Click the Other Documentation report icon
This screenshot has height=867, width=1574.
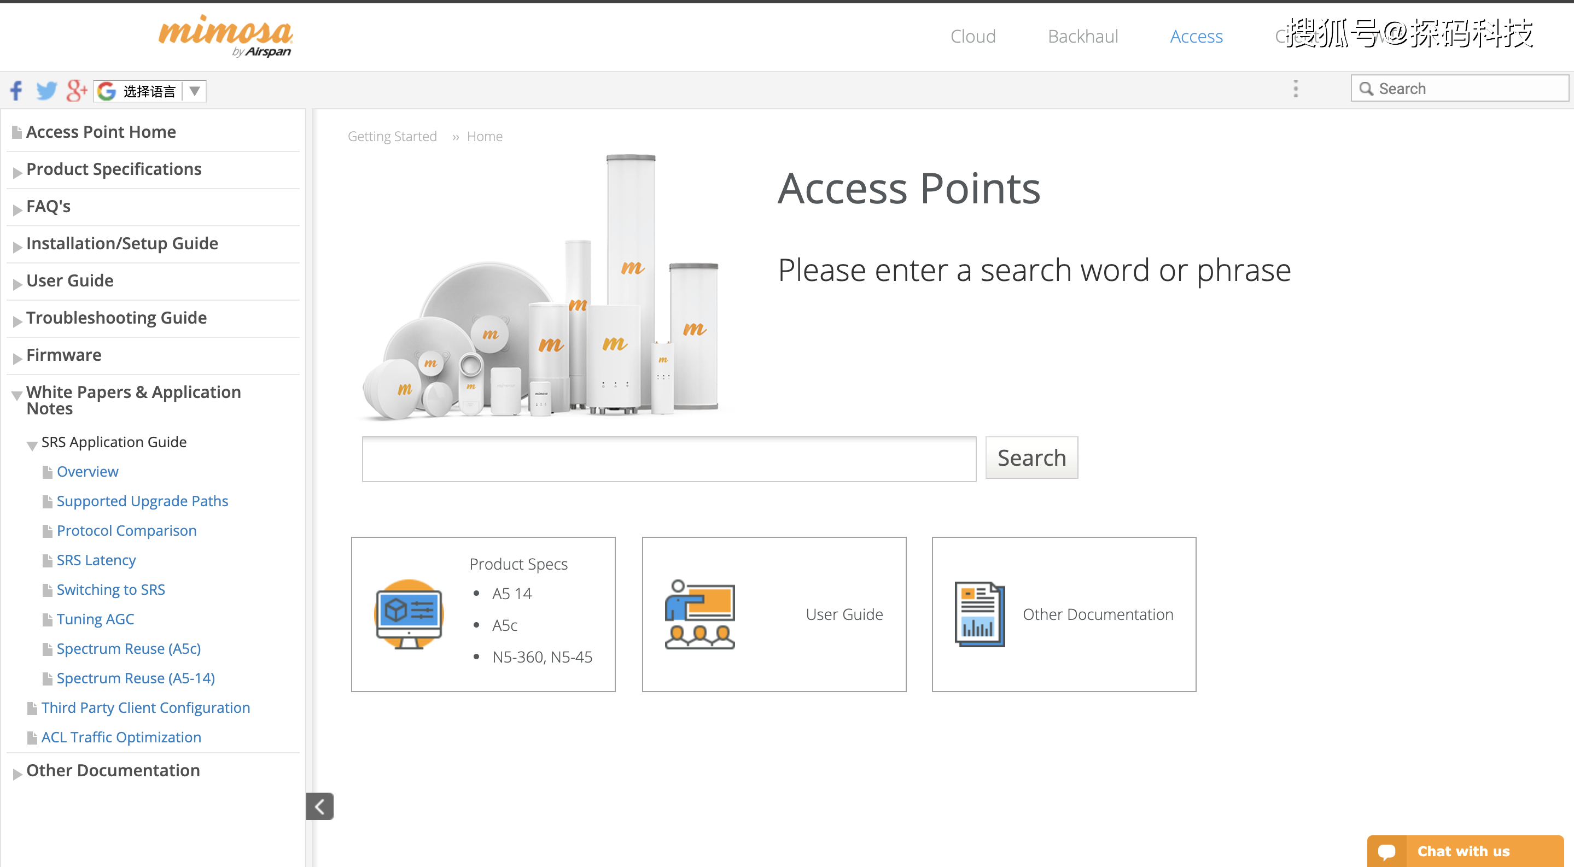(980, 614)
